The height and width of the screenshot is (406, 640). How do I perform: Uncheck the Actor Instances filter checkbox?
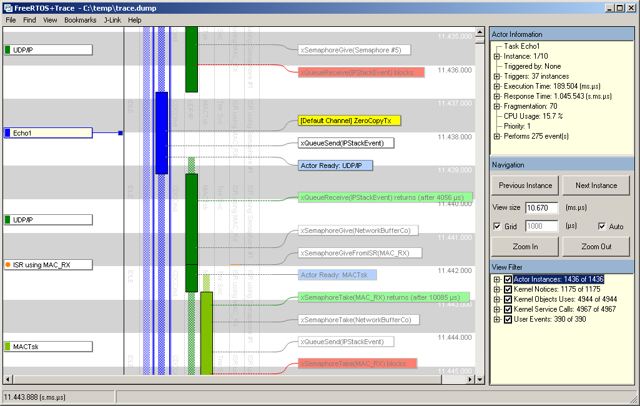508,280
